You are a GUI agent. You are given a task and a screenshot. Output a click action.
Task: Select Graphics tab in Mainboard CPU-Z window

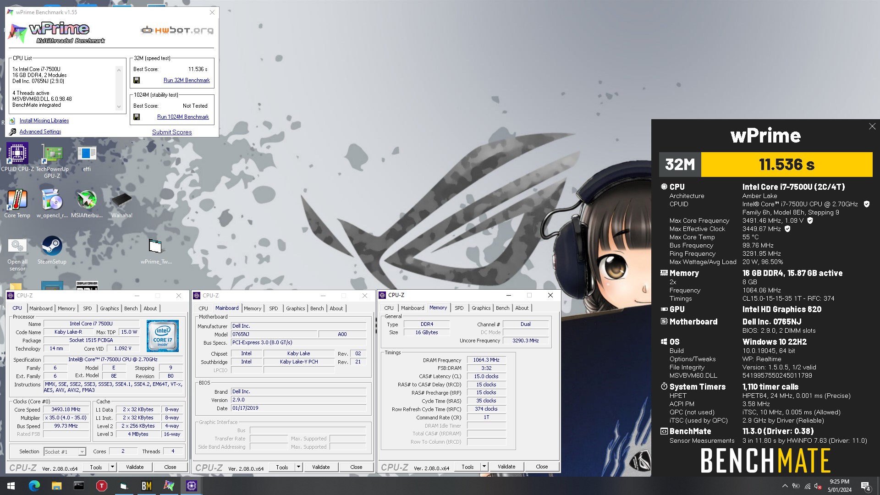pos(296,308)
